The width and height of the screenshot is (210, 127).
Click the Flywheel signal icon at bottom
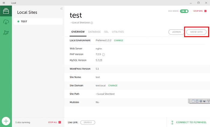(x=172, y=123)
